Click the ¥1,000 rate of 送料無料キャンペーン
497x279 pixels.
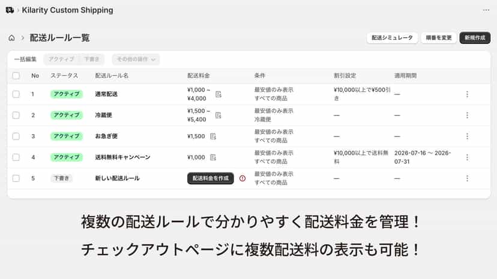click(196, 157)
